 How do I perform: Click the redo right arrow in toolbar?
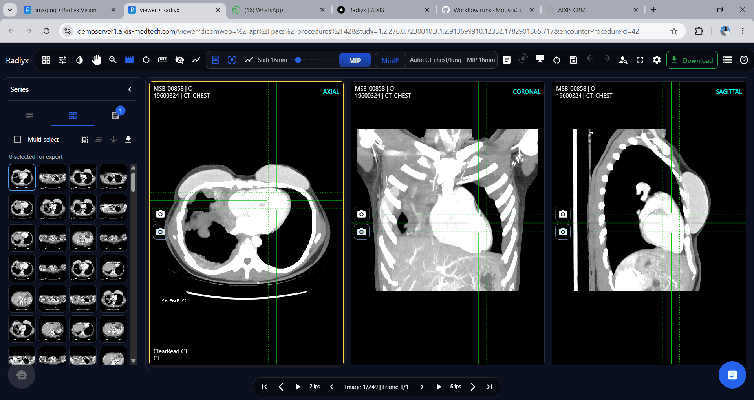pyautogui.click(x=607, y=58)
